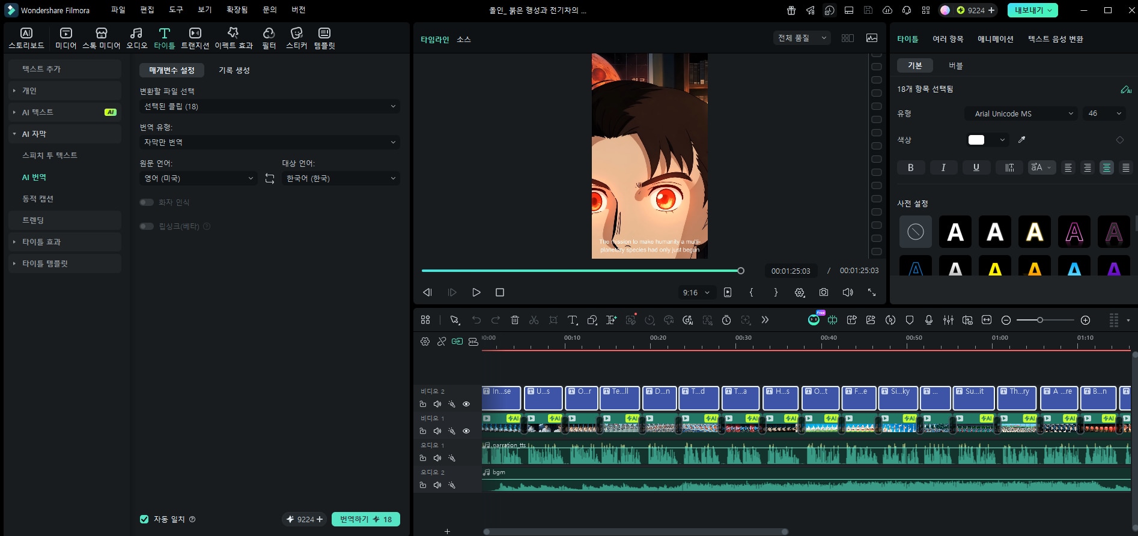Open the 스토리보드 (Storyboard) panel

tap(26, 38)
